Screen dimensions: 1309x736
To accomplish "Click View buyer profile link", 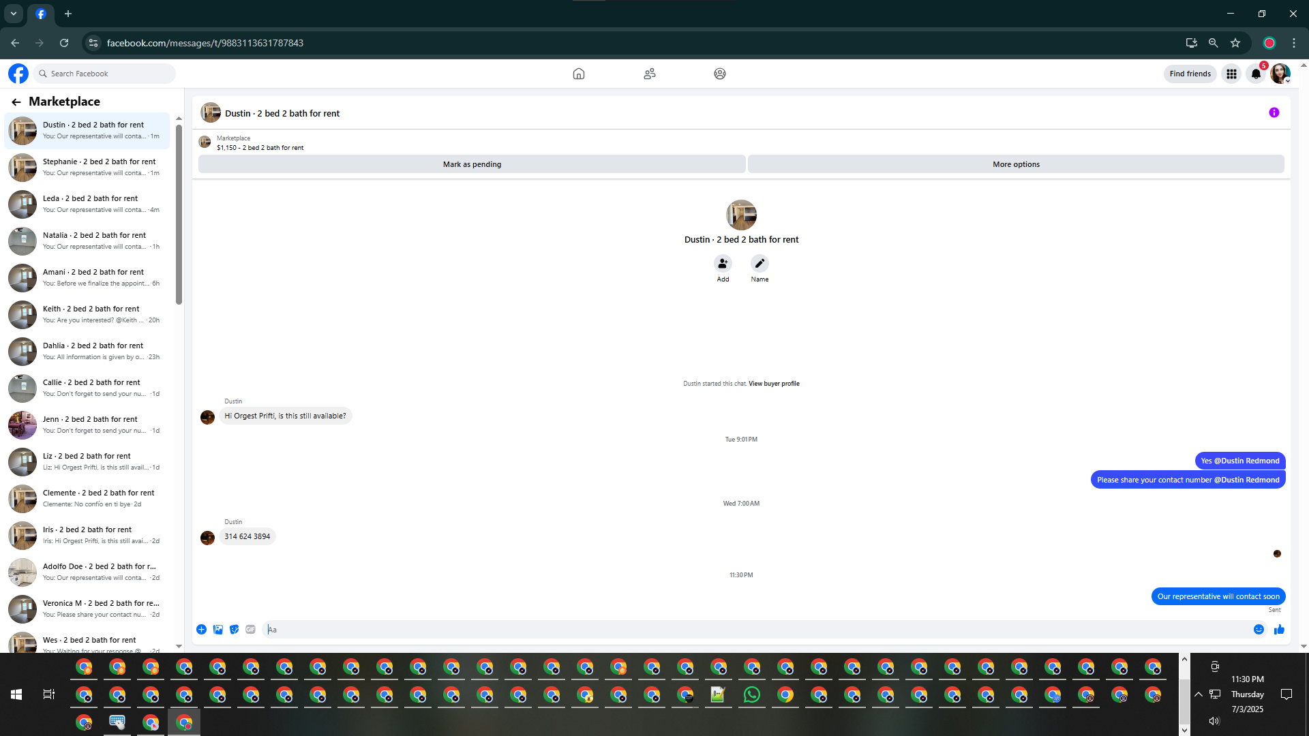I will (x=774, y=384).
